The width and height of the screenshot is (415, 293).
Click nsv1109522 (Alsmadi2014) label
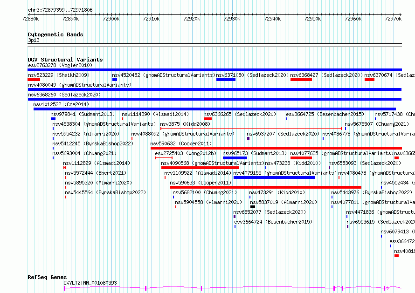[x=198, y=173]
